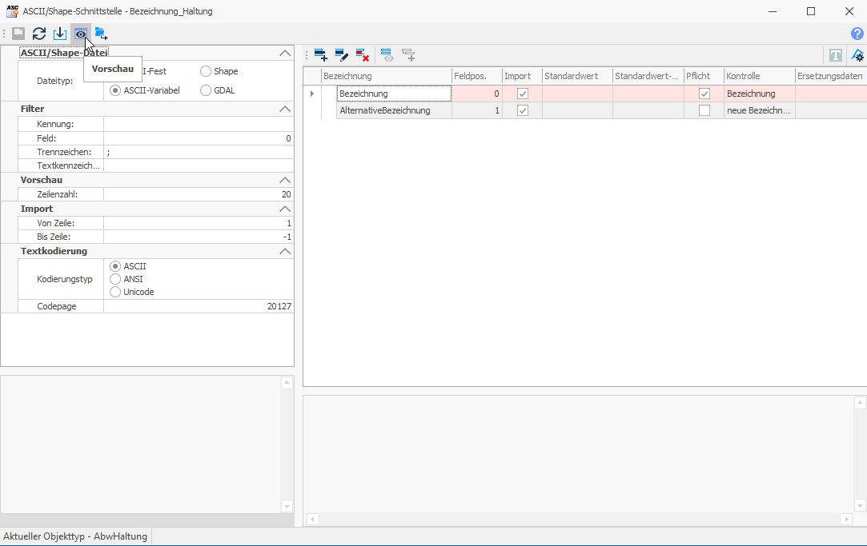
Task: Click the Feldpos. column header
Action: (x=476, y=76)
